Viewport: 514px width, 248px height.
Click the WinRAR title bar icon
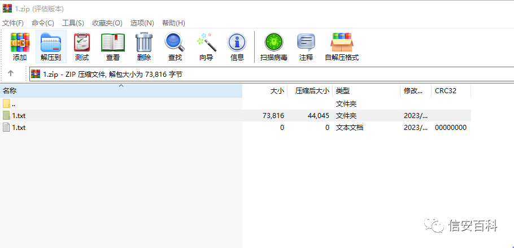pyautogui.click(x=7, y=8)
